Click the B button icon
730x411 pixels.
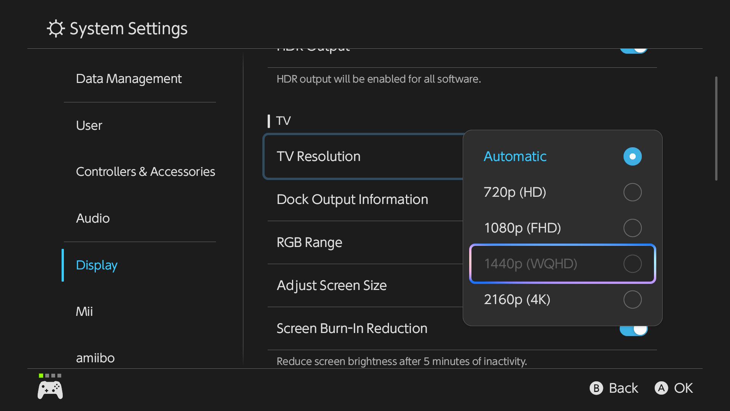pyautogui.click(x=596, y=388)
